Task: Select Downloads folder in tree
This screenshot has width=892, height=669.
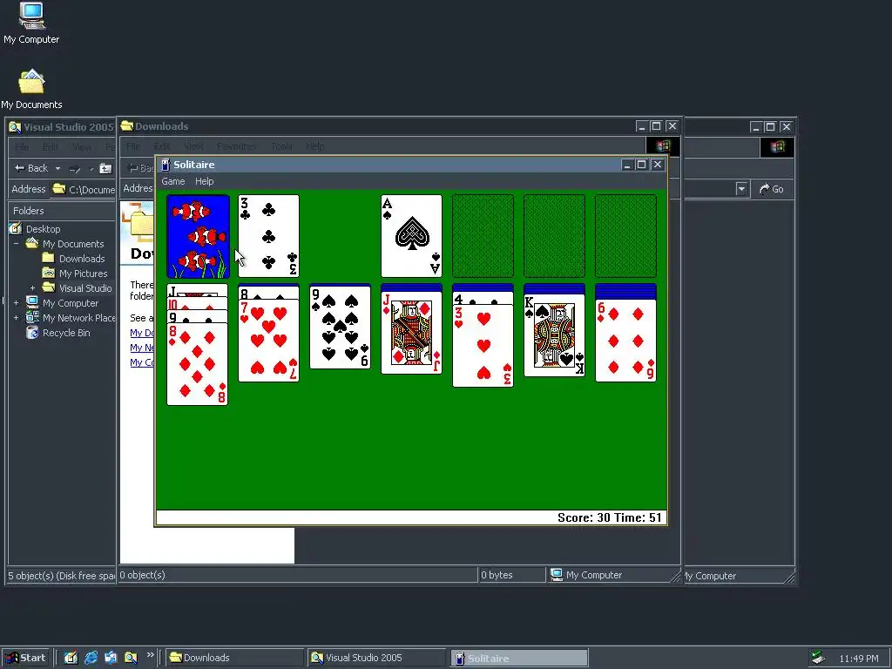Action: (82, 258)
